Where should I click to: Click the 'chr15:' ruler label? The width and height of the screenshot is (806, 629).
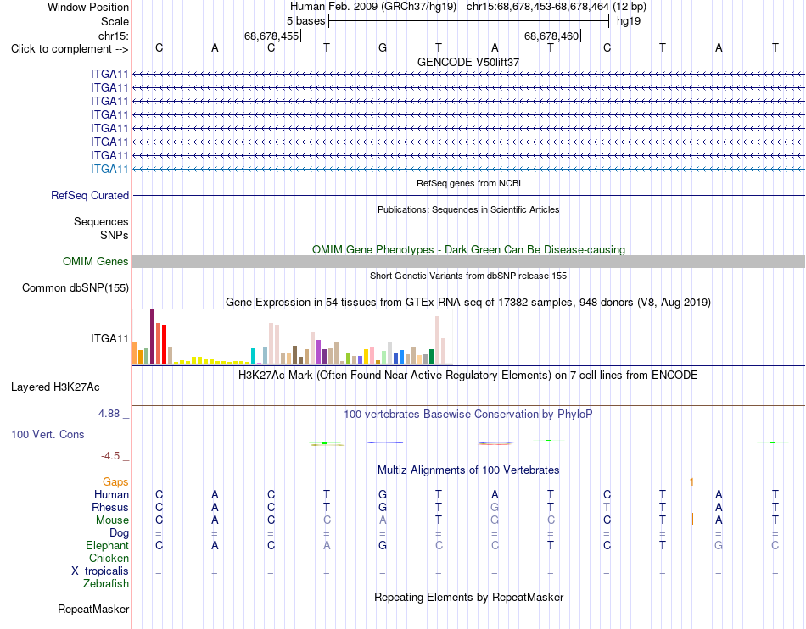pyautogui.click(x=114, y=36)
